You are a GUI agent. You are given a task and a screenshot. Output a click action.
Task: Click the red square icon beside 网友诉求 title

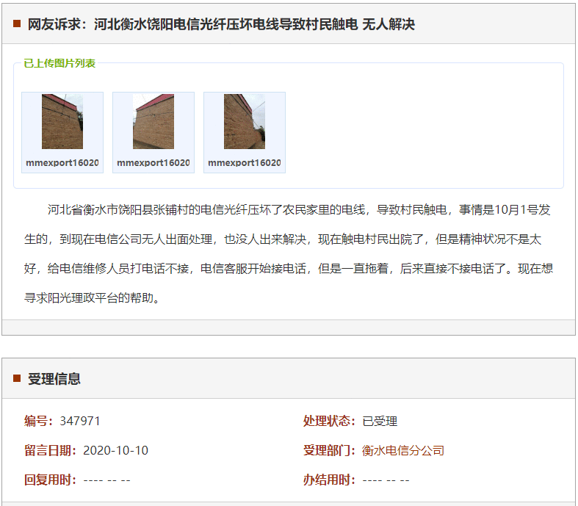pyautogui.click(x=17, y=24)
